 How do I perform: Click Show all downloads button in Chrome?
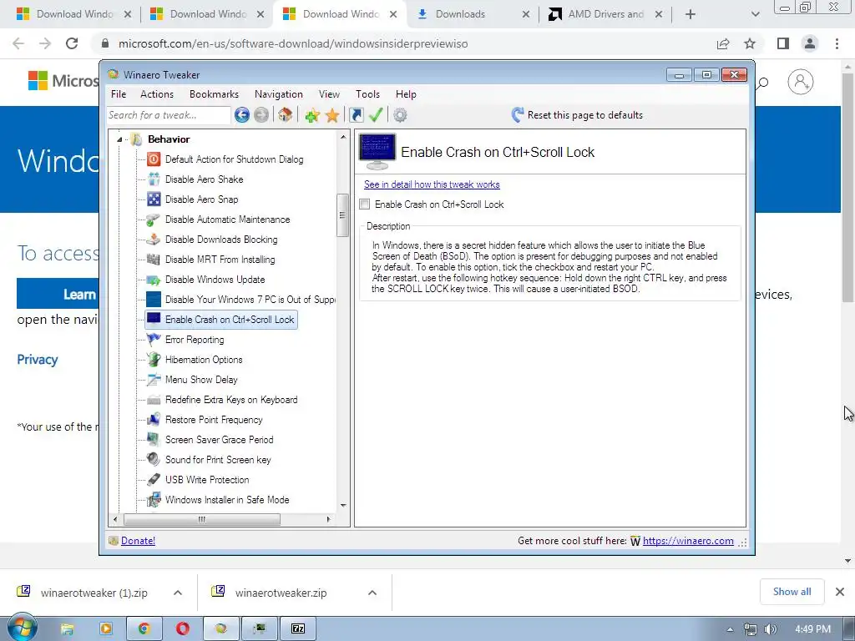coord(792,592)
